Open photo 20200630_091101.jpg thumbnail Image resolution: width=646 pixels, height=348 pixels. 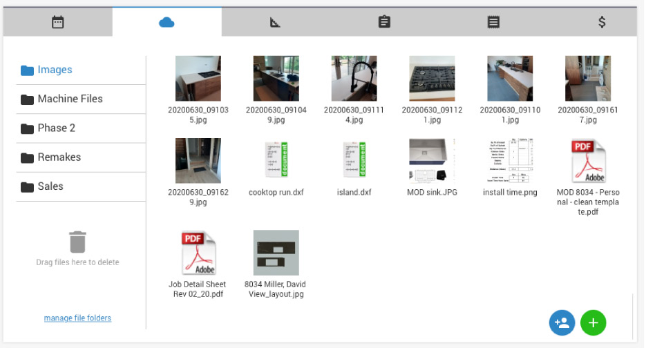pyautogui.click(x=510, y=79)
